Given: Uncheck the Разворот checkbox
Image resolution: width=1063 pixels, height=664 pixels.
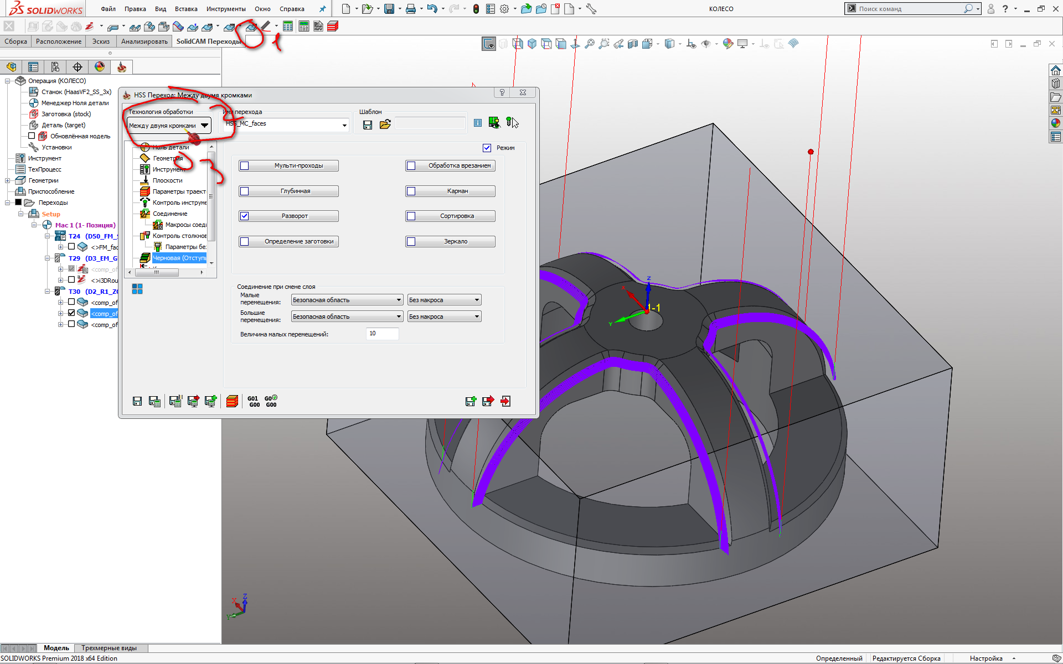Looking at the screenshot, I should 245,216.
